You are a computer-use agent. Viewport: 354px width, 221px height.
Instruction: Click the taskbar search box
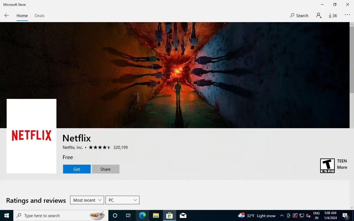[61, 215]
